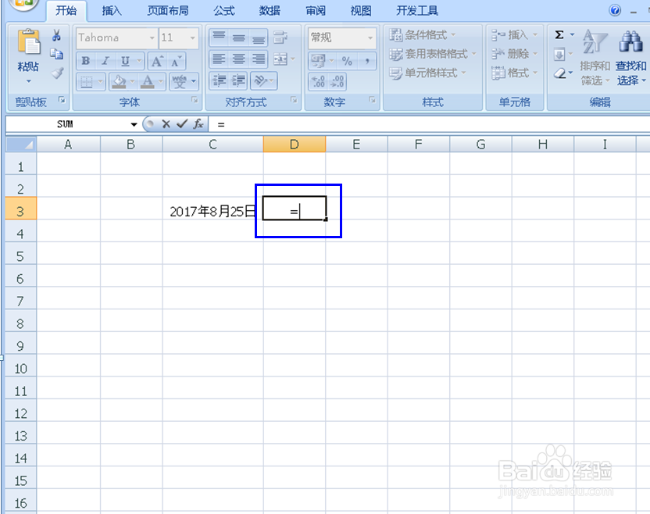Apply Percent Style format

(x=347, y=62)
